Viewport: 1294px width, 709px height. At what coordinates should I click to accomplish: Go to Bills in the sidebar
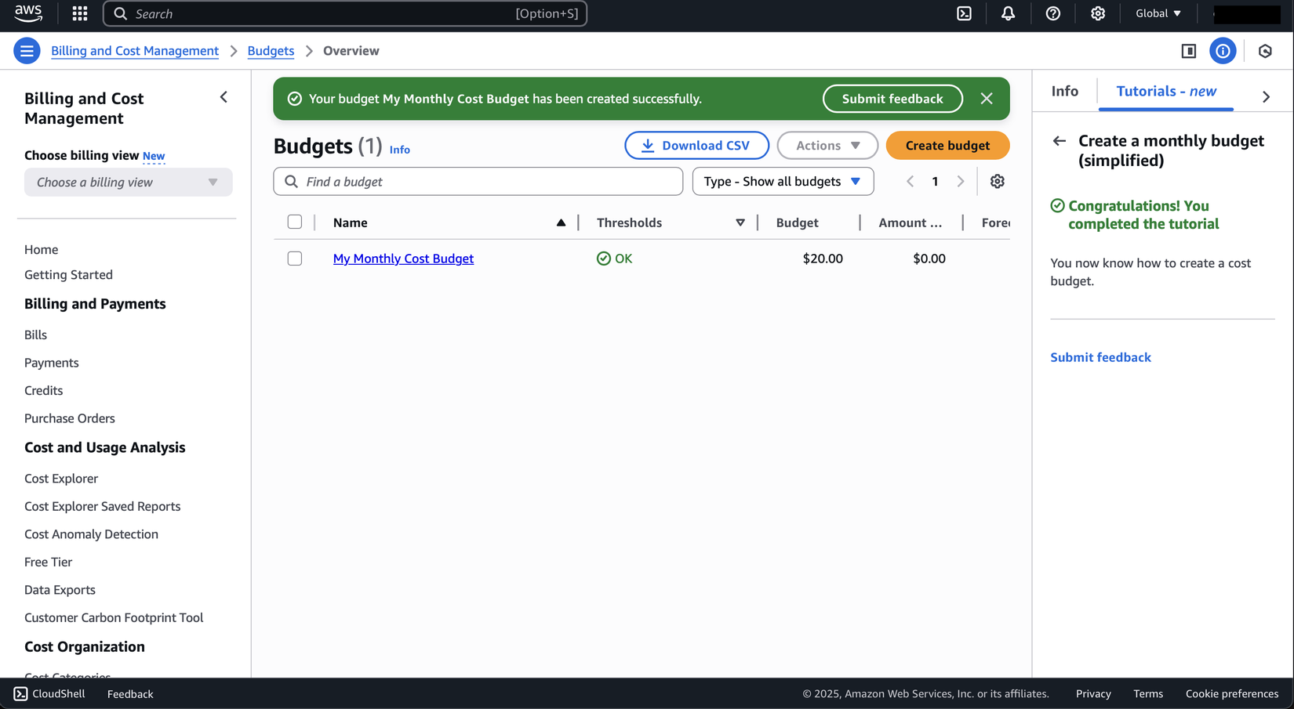[35, 335]
